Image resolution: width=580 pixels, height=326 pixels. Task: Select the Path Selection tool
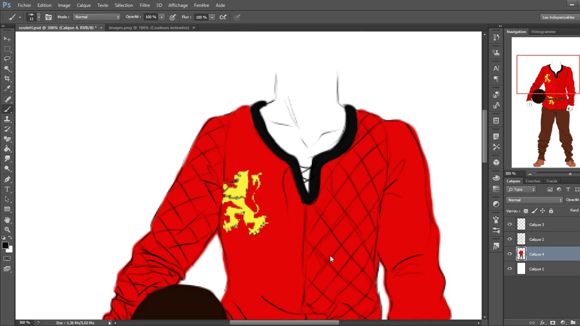[7, 199]
